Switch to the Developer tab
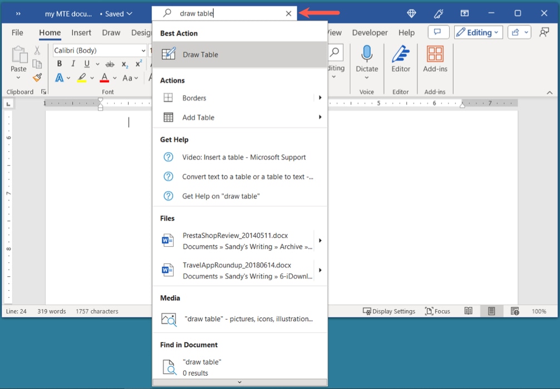This screenshot has height=389, width=560. (x=370, y=32)
